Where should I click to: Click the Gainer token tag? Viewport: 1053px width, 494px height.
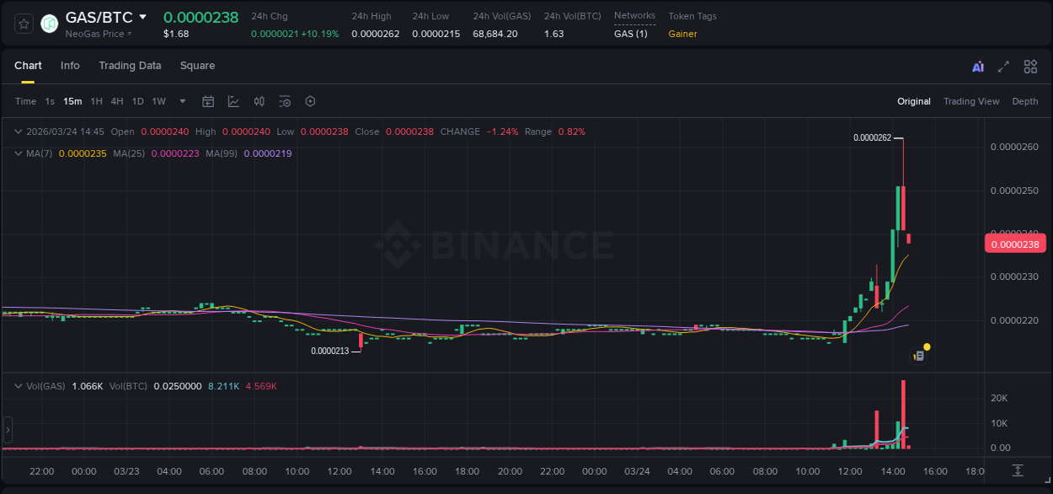682,34
